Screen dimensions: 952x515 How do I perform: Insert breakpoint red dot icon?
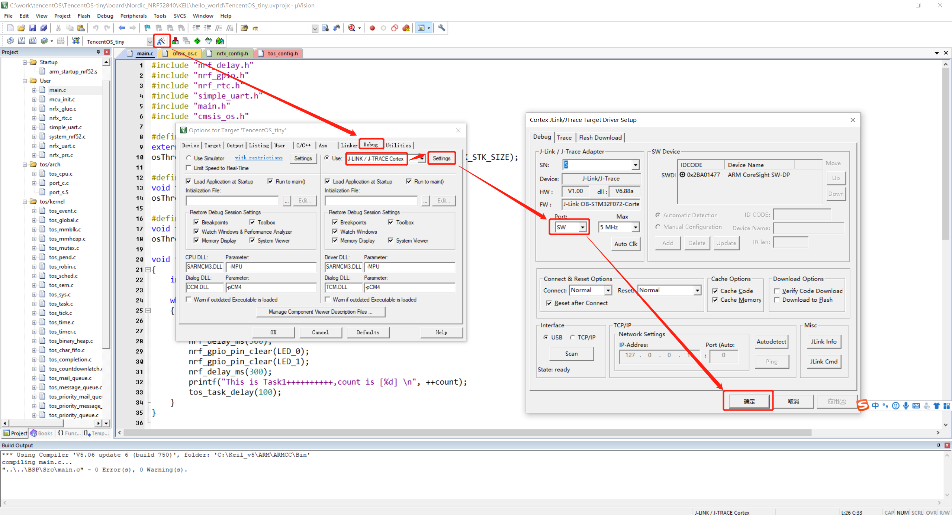[x=372, y=28]
